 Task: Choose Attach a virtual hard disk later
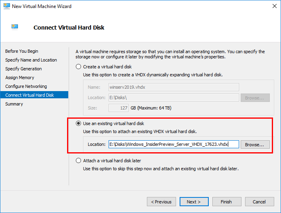(x=79, y=161)
